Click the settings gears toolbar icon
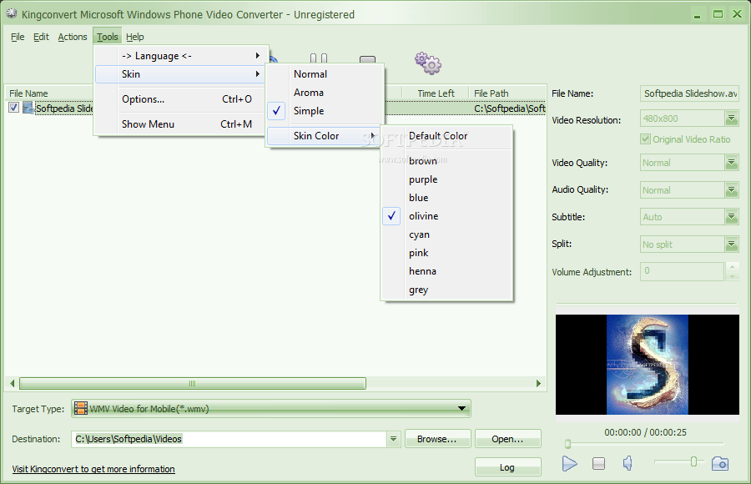This screenshot has height=484, width=751. click(428, 63)
